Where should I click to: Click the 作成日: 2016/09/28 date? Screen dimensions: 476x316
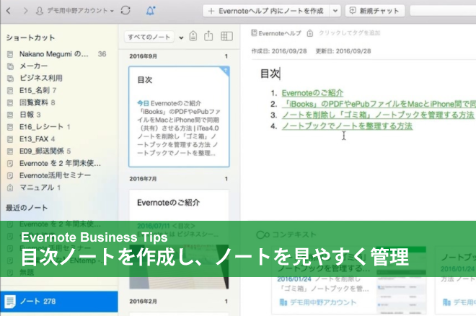click(x=279, y=51)
